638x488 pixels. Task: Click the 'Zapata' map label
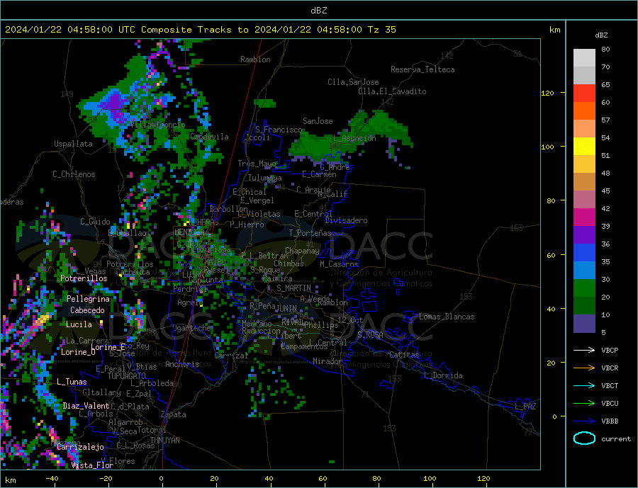pos(174,415)
